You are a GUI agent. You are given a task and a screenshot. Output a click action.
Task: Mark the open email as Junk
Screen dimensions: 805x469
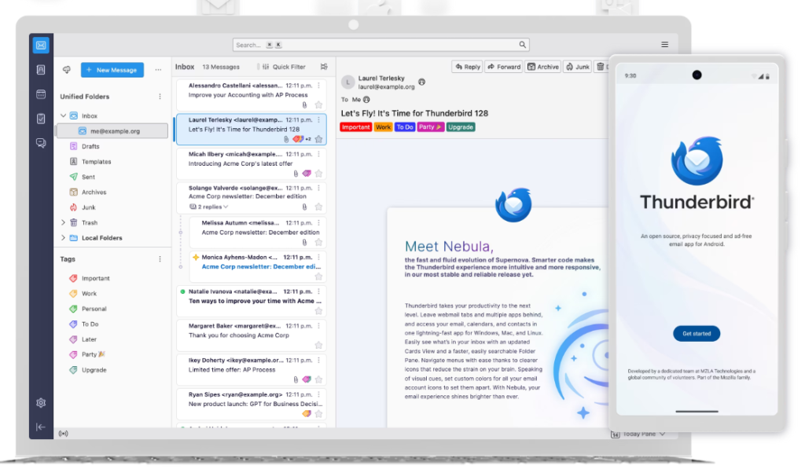click(578, 67)
